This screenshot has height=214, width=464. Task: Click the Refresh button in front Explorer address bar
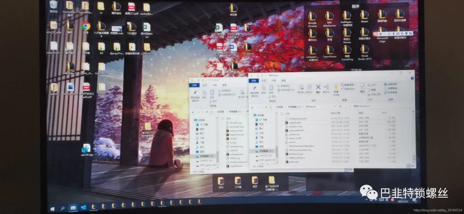341,106
